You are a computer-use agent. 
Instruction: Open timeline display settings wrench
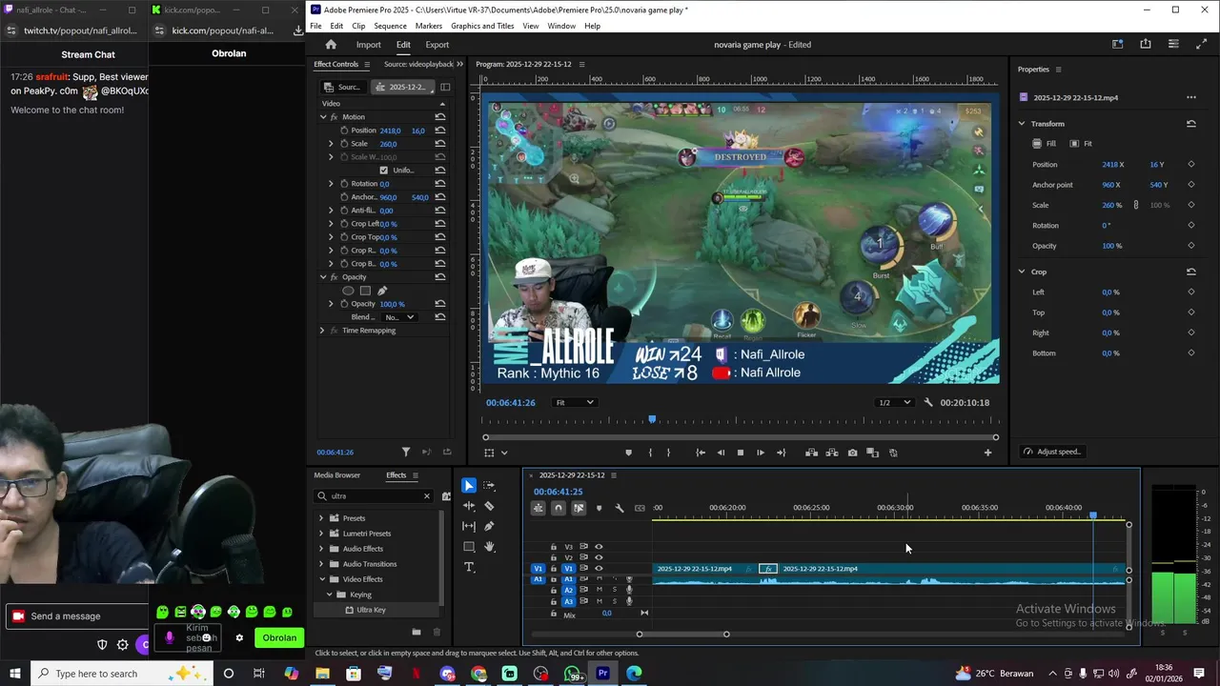(620, 508)
